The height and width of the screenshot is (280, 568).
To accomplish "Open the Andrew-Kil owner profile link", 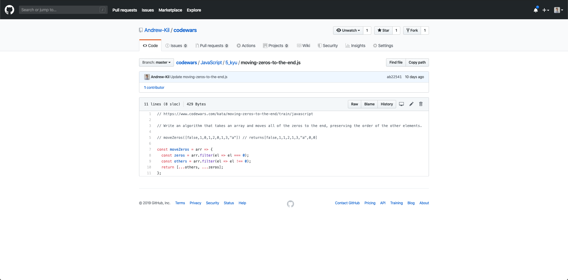I will (157, 30).
